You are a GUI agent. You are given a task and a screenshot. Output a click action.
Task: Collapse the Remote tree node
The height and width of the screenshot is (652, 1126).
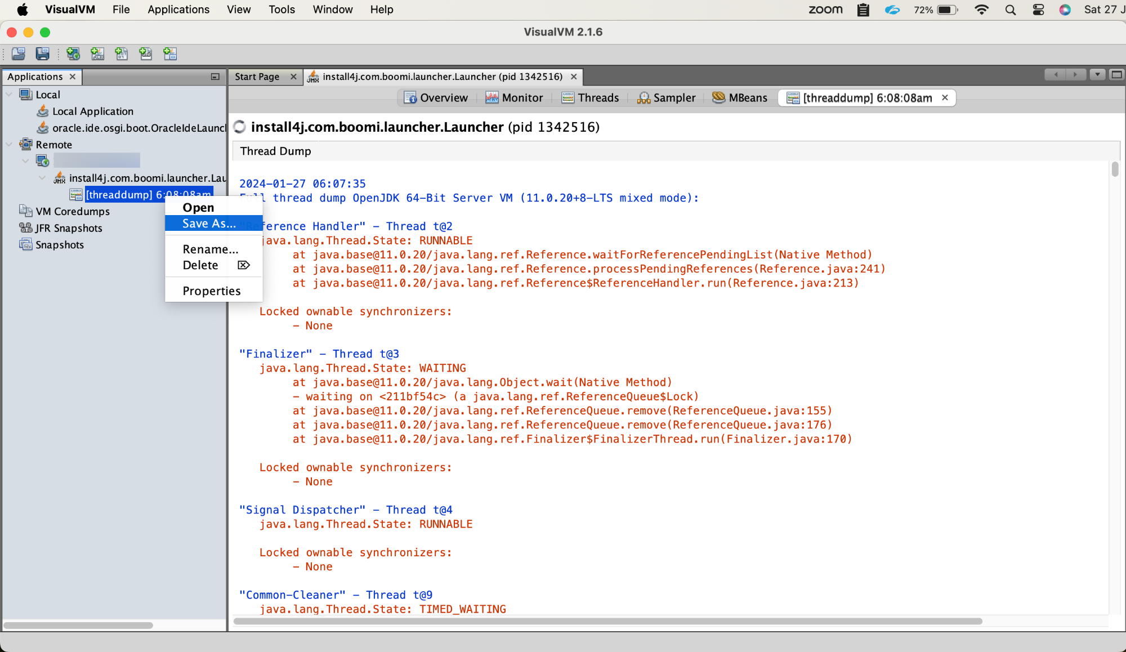(x=8, y=145)
